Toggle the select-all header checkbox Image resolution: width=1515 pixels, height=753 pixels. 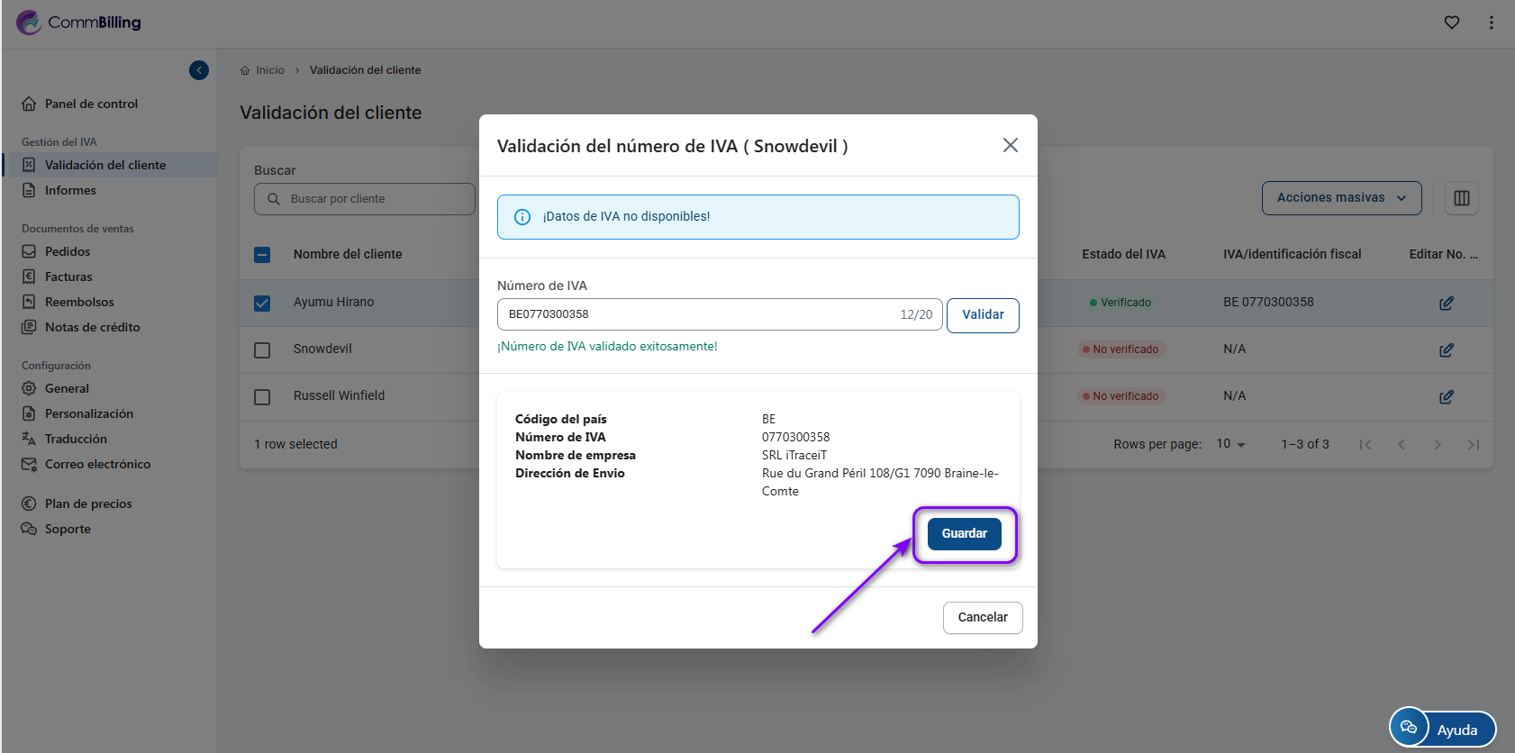click(262, 255)
